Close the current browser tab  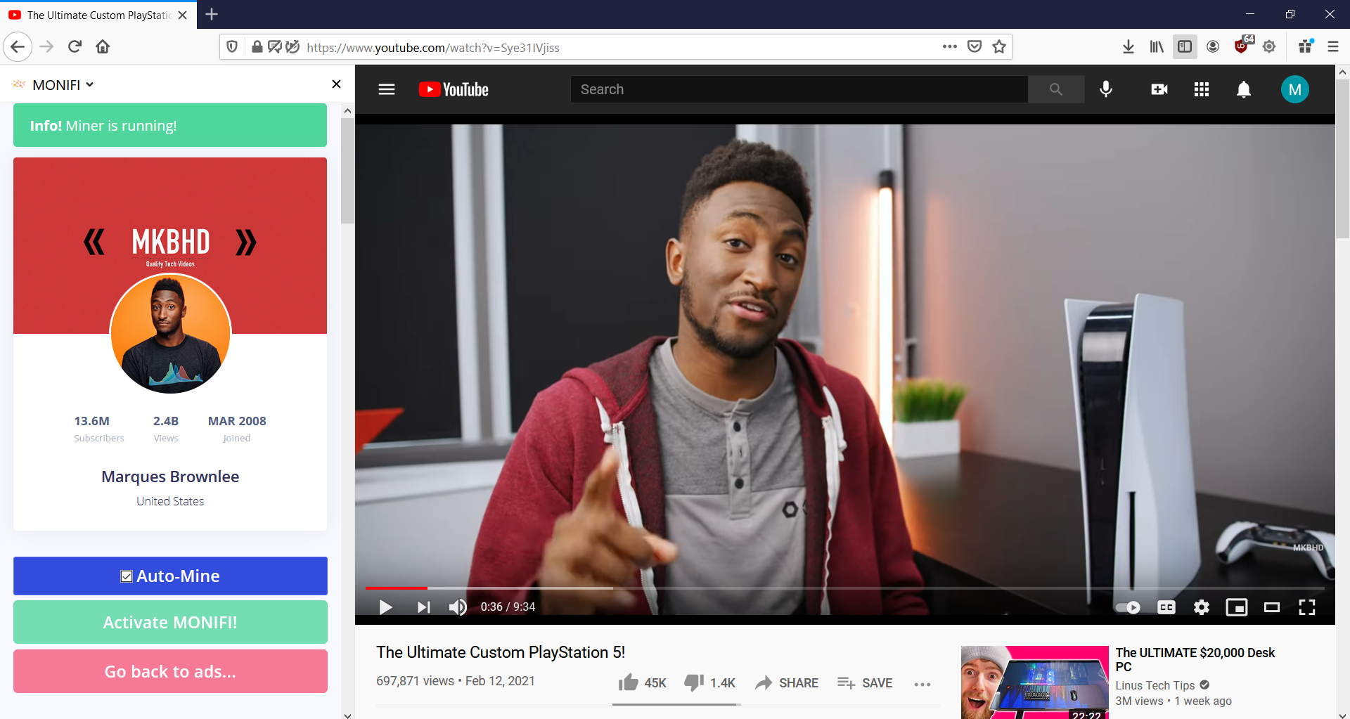[x=183, y=15]
